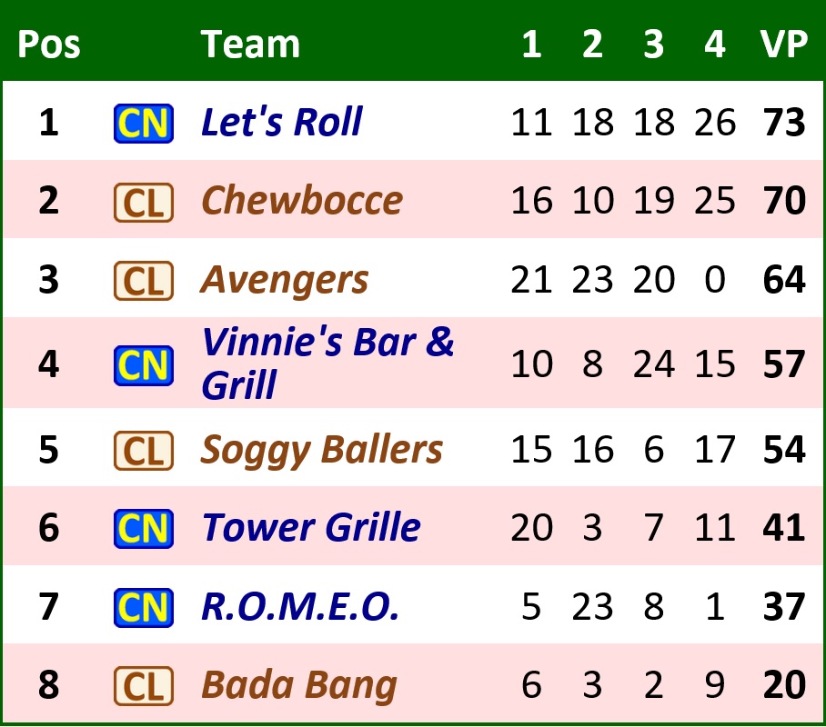Click the CL badge beside Chewbocce
Screen dimensions: 826x727
[143, 203]
